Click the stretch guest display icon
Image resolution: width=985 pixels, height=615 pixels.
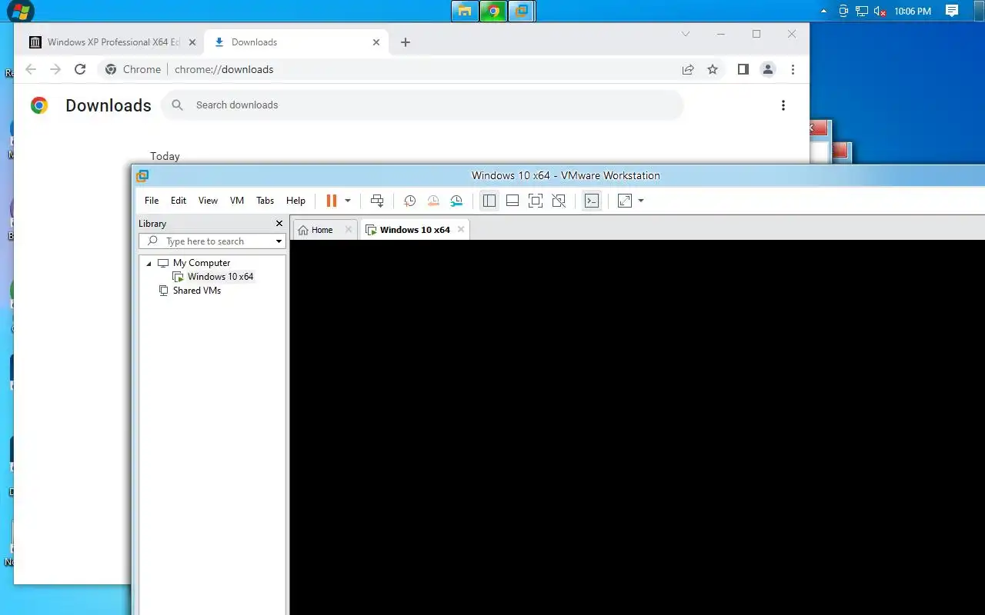pyautogui.click(x=625, y=201)
